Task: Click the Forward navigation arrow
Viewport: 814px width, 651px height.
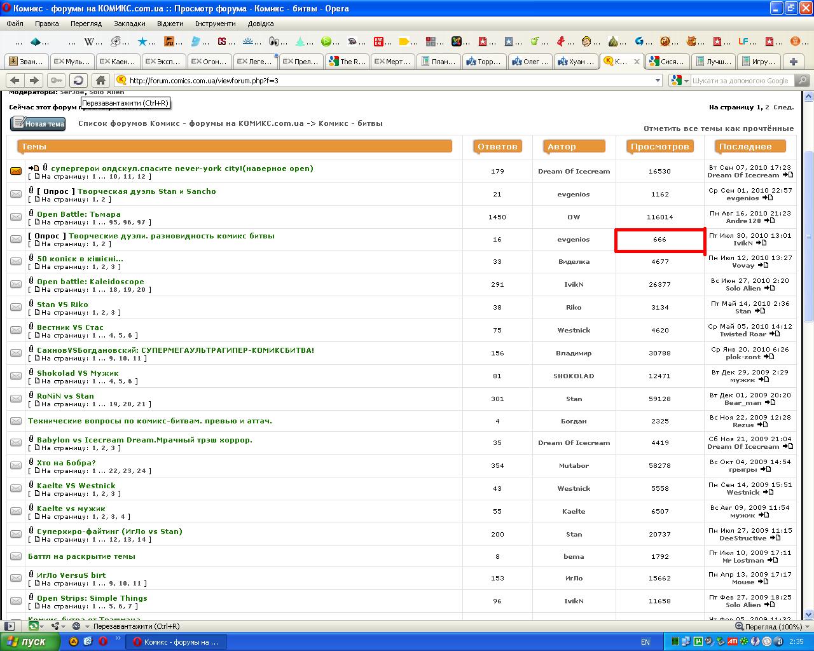Action: pyautogui.click(x=34, y=80)
